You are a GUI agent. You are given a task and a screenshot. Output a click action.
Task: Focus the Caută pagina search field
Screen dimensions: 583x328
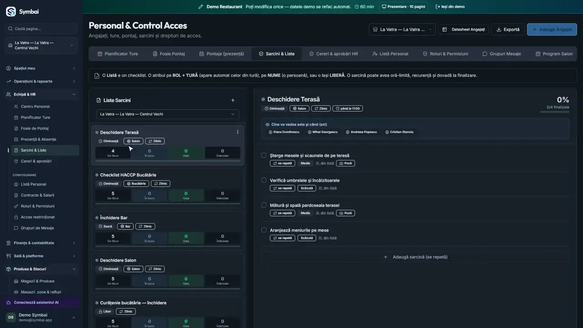coord(41,29)
